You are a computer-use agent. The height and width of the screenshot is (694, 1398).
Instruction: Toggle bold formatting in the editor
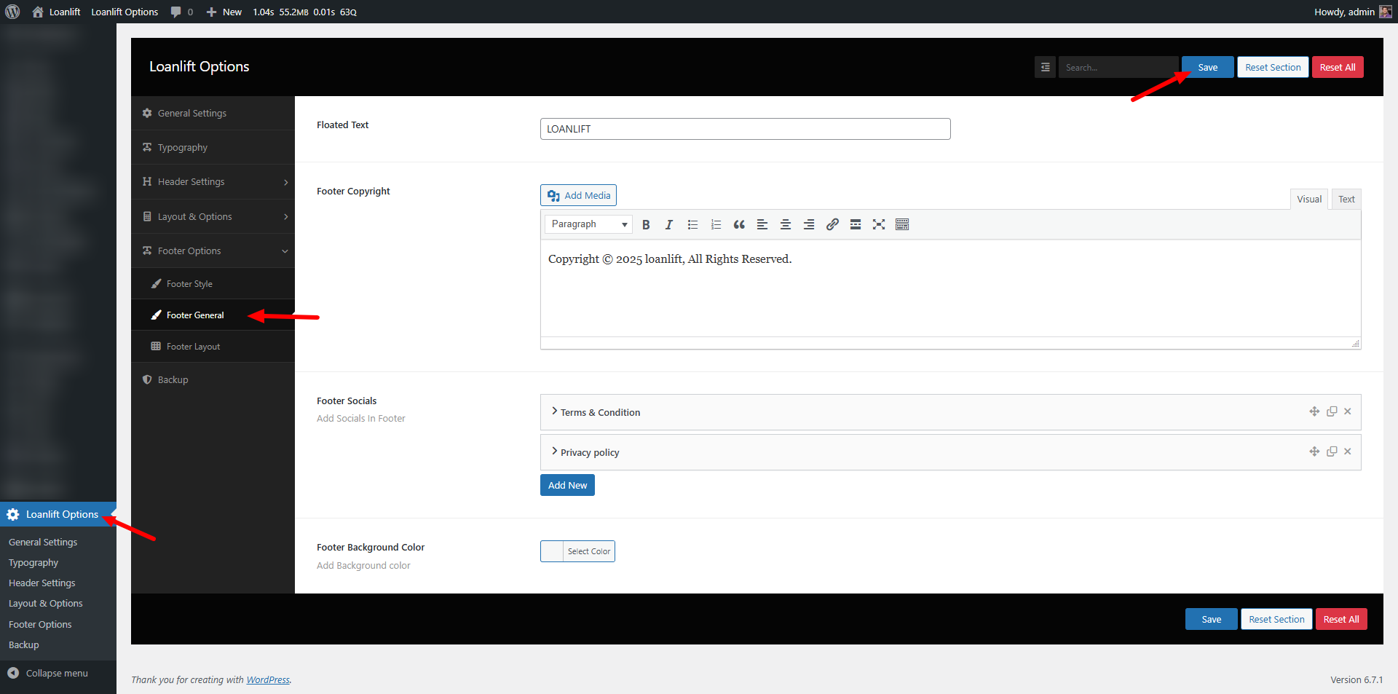[646, 224]
